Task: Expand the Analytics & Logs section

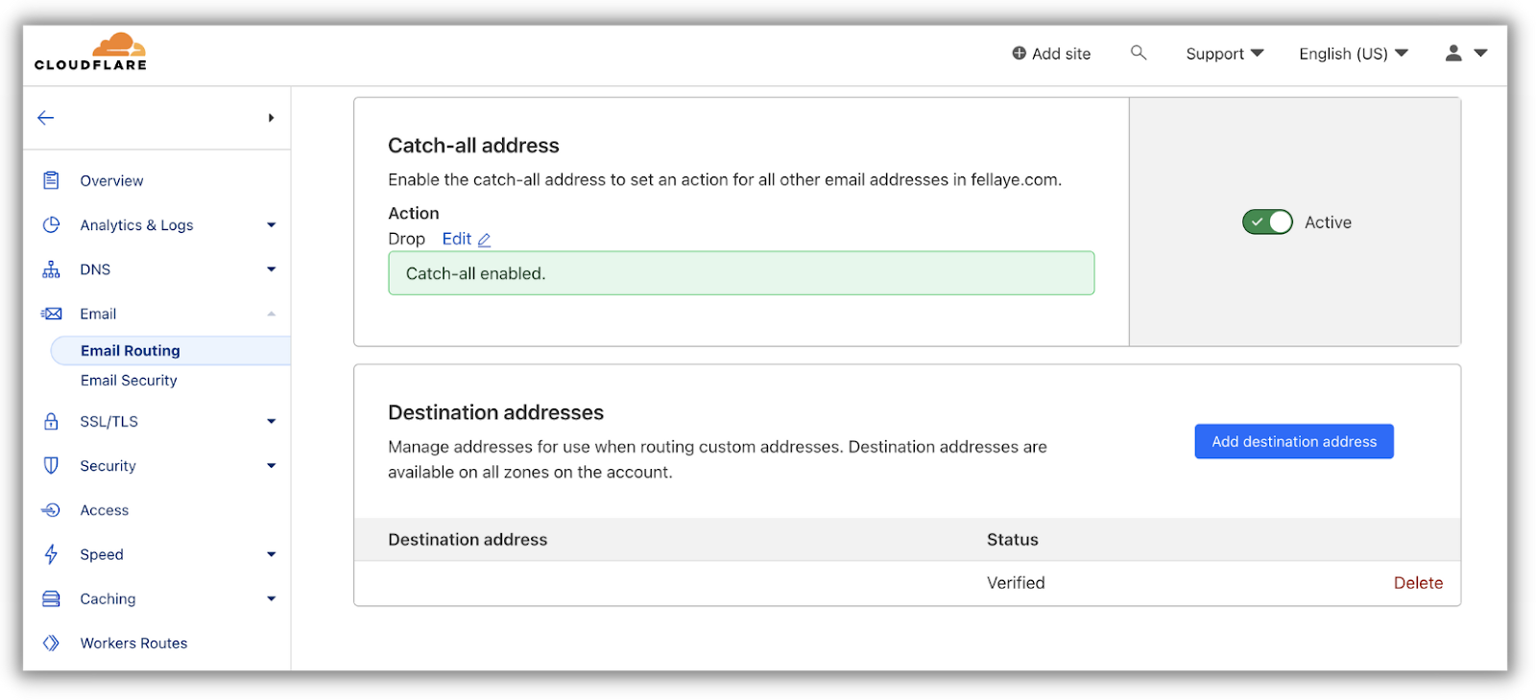Action: coord(271,225)
